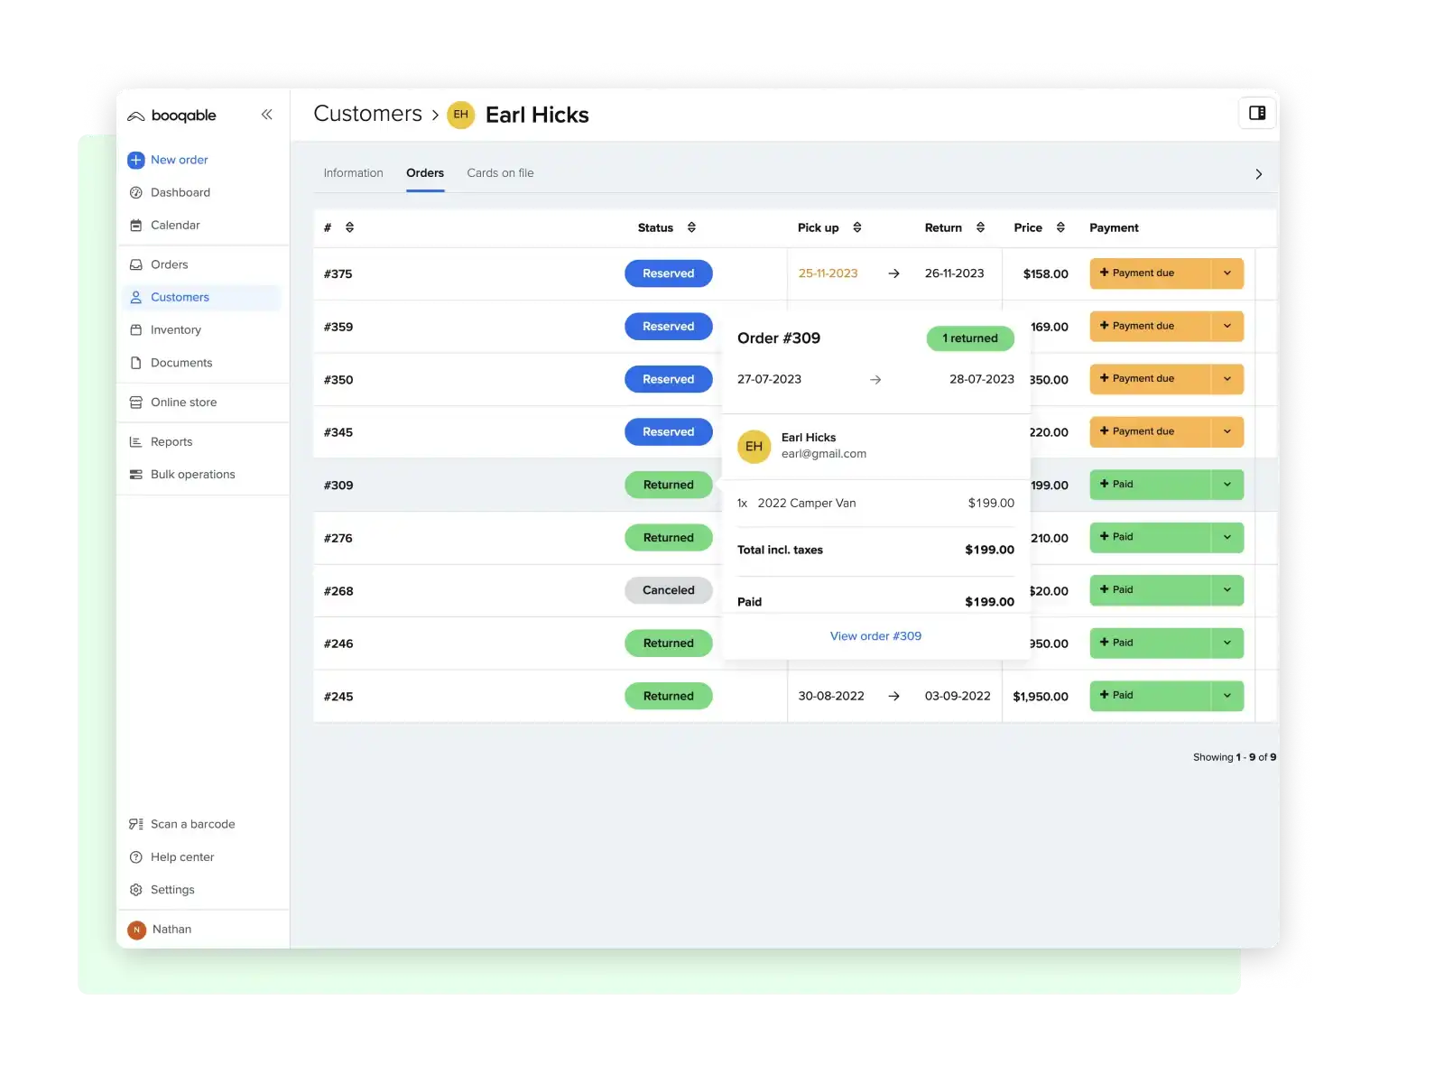Viewport: 1444px width, 1083px height.
Task: Open Online store section
Action: tap(183, 403)
